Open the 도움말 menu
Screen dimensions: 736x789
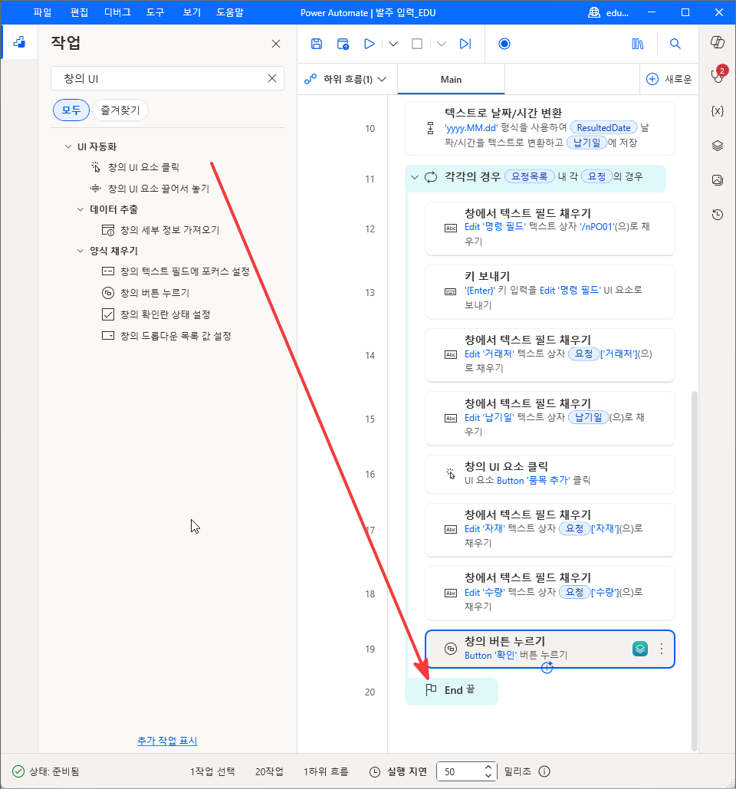230,12
